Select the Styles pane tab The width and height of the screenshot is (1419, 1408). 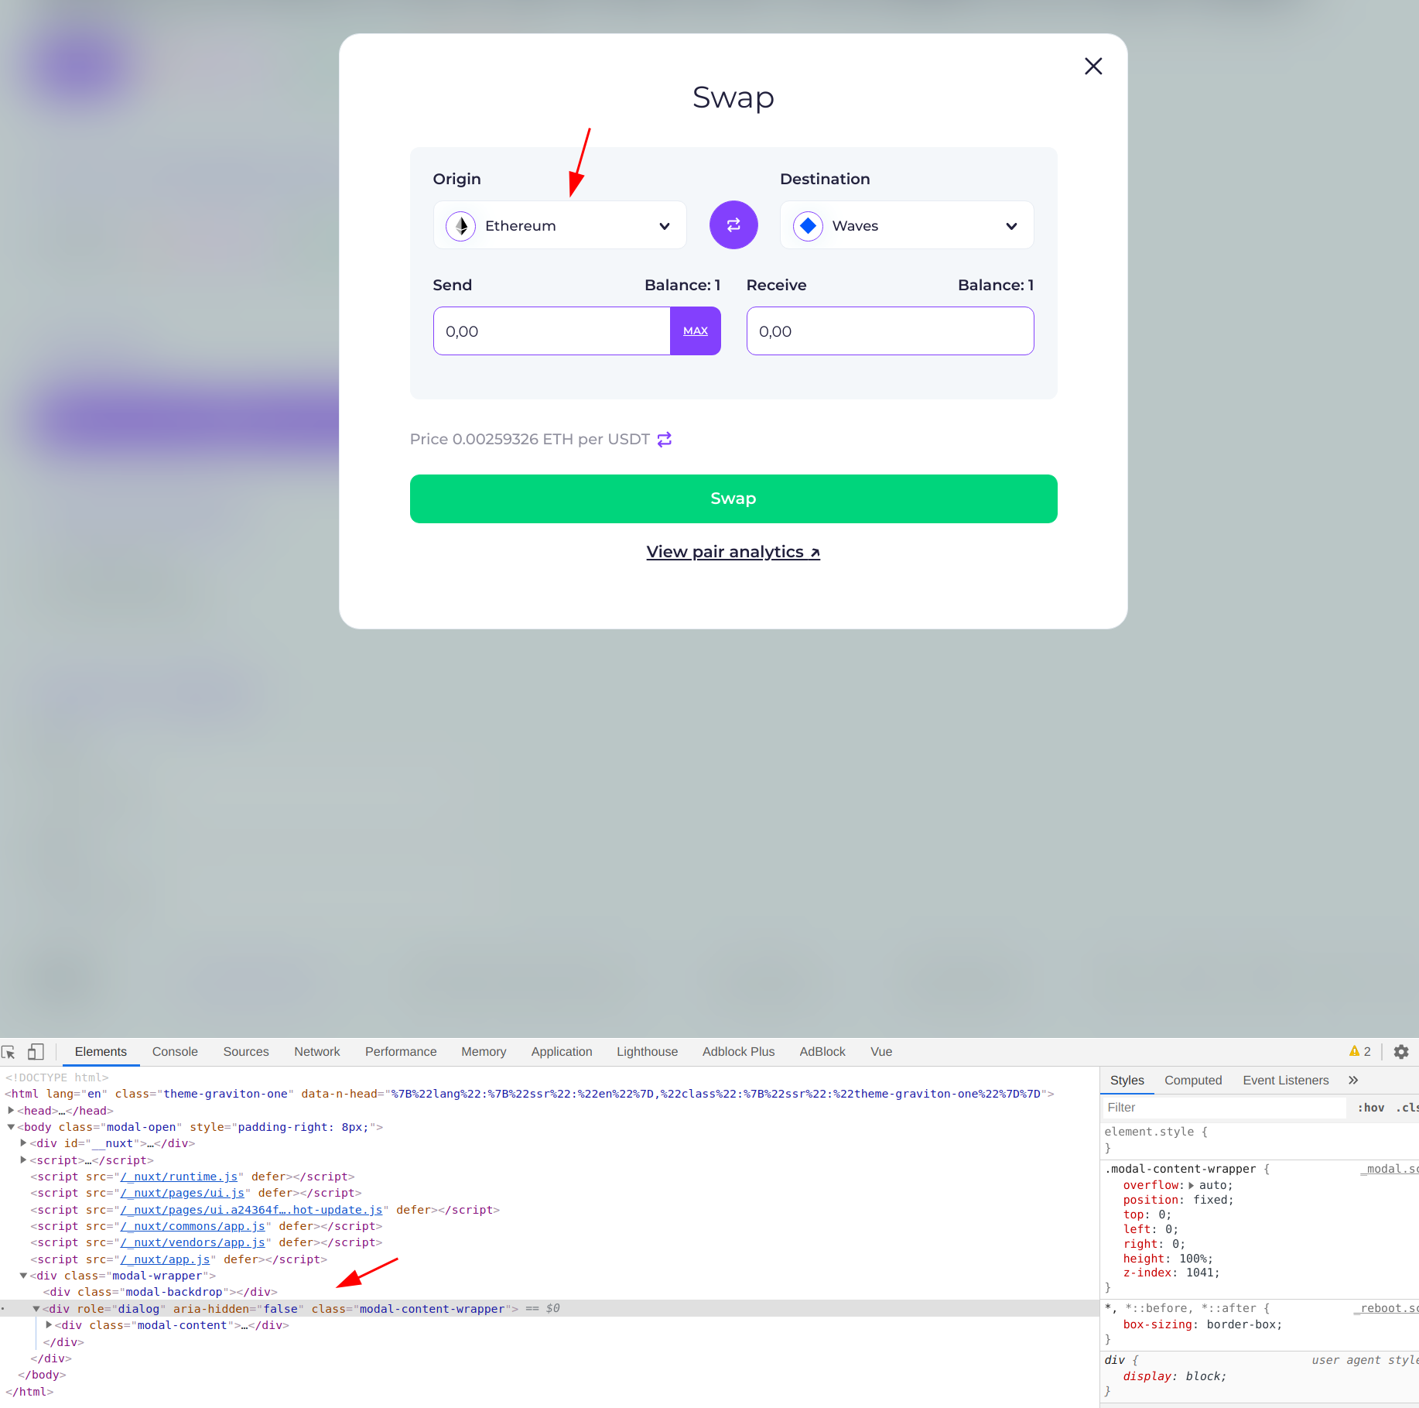pos(1127,1081)
